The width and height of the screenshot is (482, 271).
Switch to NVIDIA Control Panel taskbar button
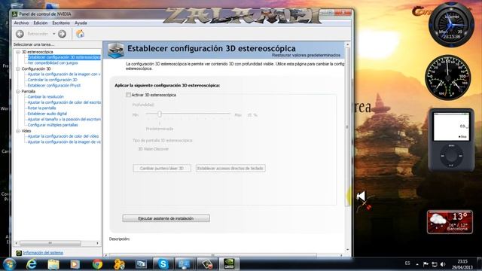229,264
